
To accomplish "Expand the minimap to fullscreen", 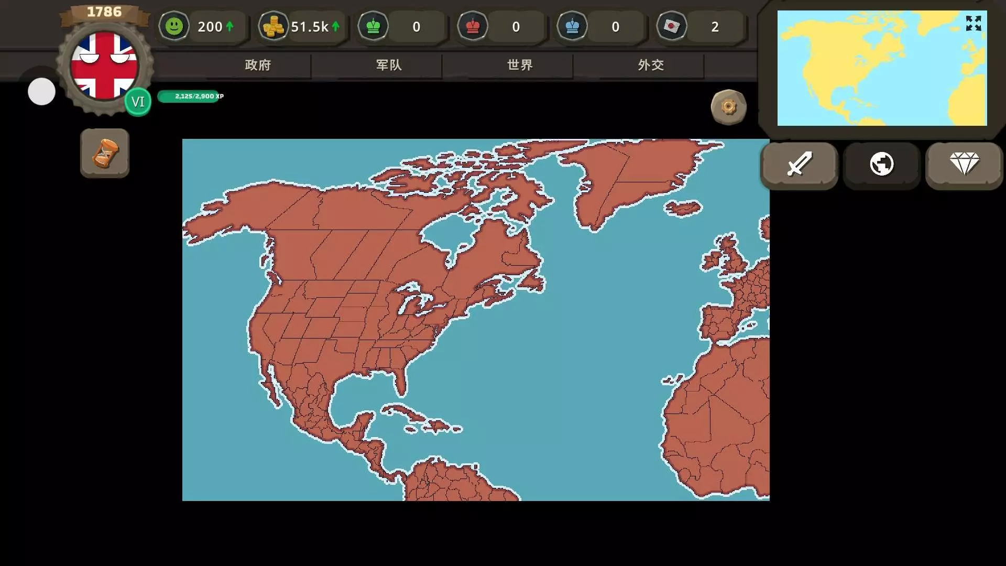I will 973,23.
